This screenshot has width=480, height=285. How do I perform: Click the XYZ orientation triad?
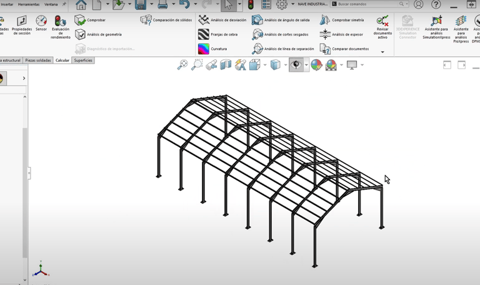pyautogui.click(x=41, y=269)
